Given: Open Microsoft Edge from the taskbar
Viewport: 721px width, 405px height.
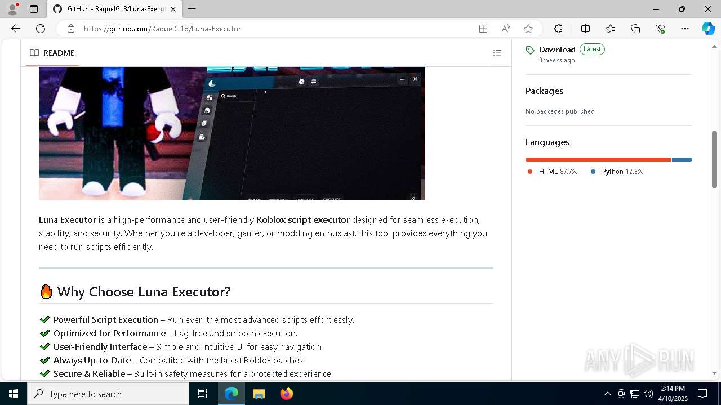Looking at the screenshot, I should pos(232,394).
